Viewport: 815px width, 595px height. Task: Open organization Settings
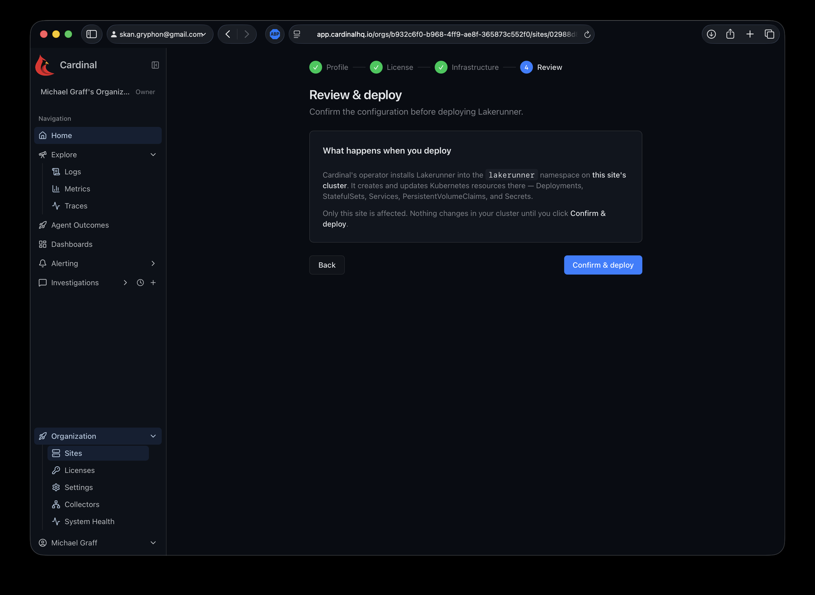click(98, 487)
